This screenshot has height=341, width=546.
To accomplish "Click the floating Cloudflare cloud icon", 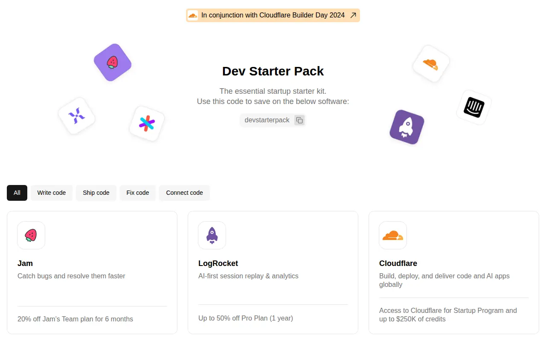I will [431, 64].
